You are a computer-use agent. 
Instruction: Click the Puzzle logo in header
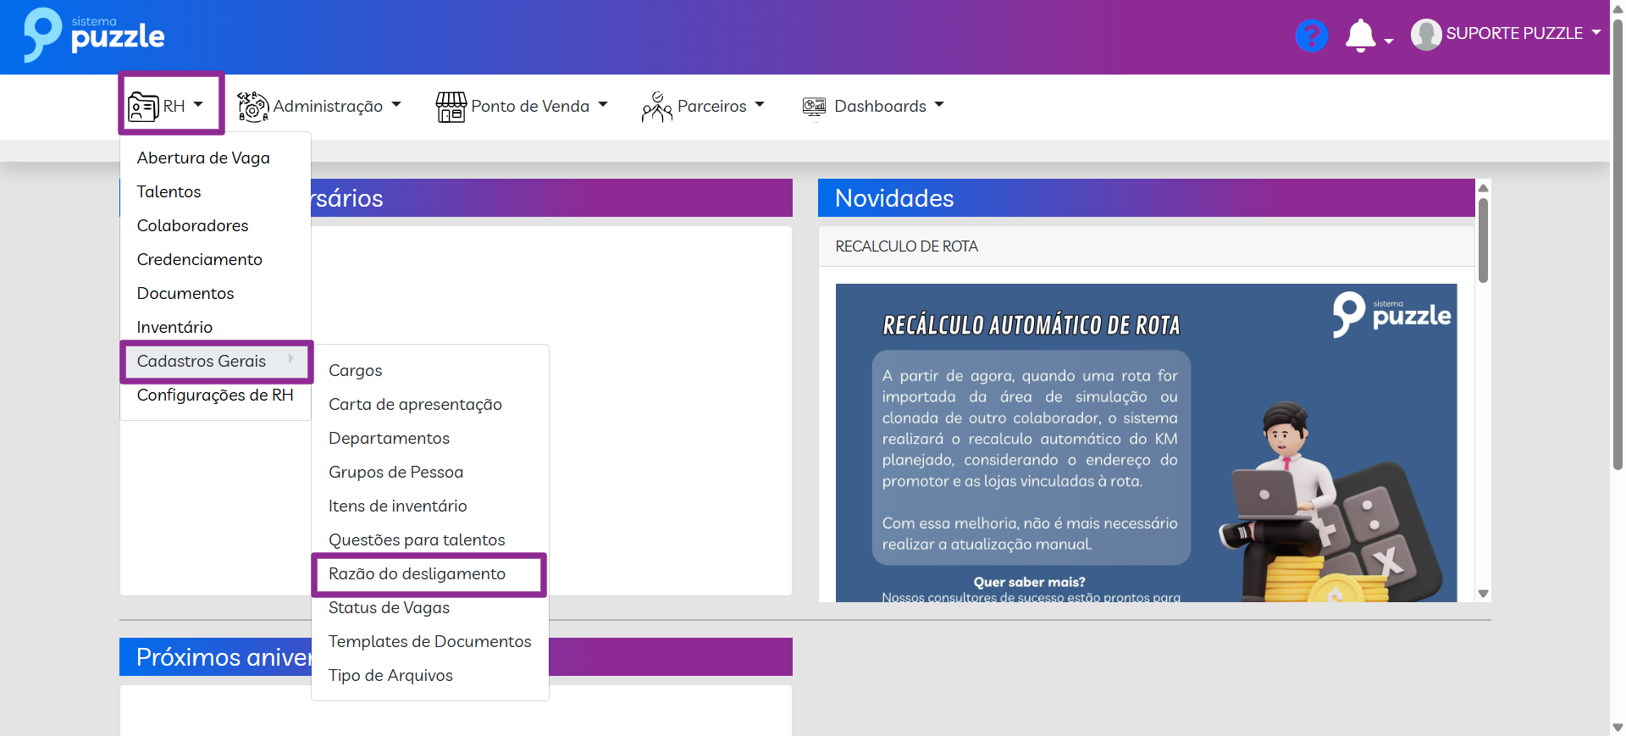(x=93, y=36)
